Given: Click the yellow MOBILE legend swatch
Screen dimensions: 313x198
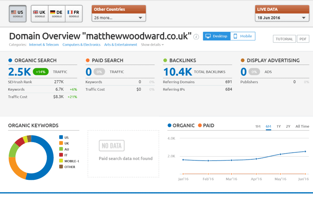Looking at the screenshot, I should 61,161.
